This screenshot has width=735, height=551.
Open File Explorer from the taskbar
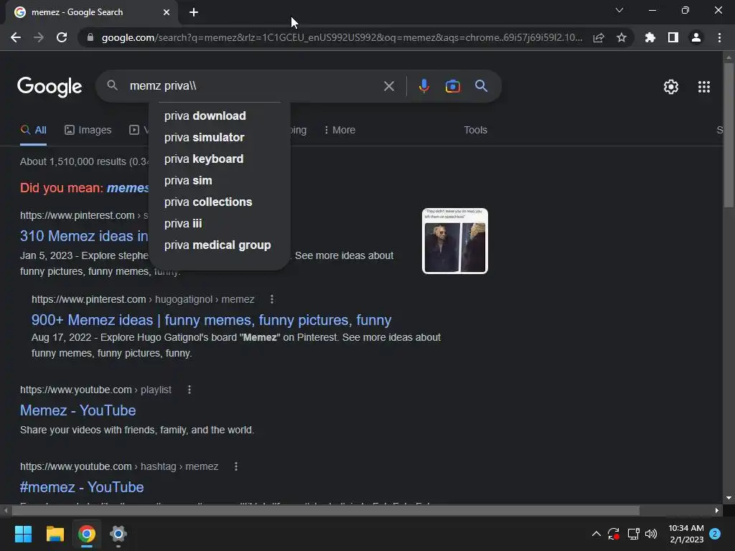click(x=55, y=534)
